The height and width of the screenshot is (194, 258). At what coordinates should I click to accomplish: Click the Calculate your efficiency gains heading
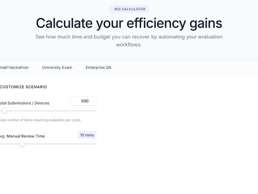tap(129, 23)
